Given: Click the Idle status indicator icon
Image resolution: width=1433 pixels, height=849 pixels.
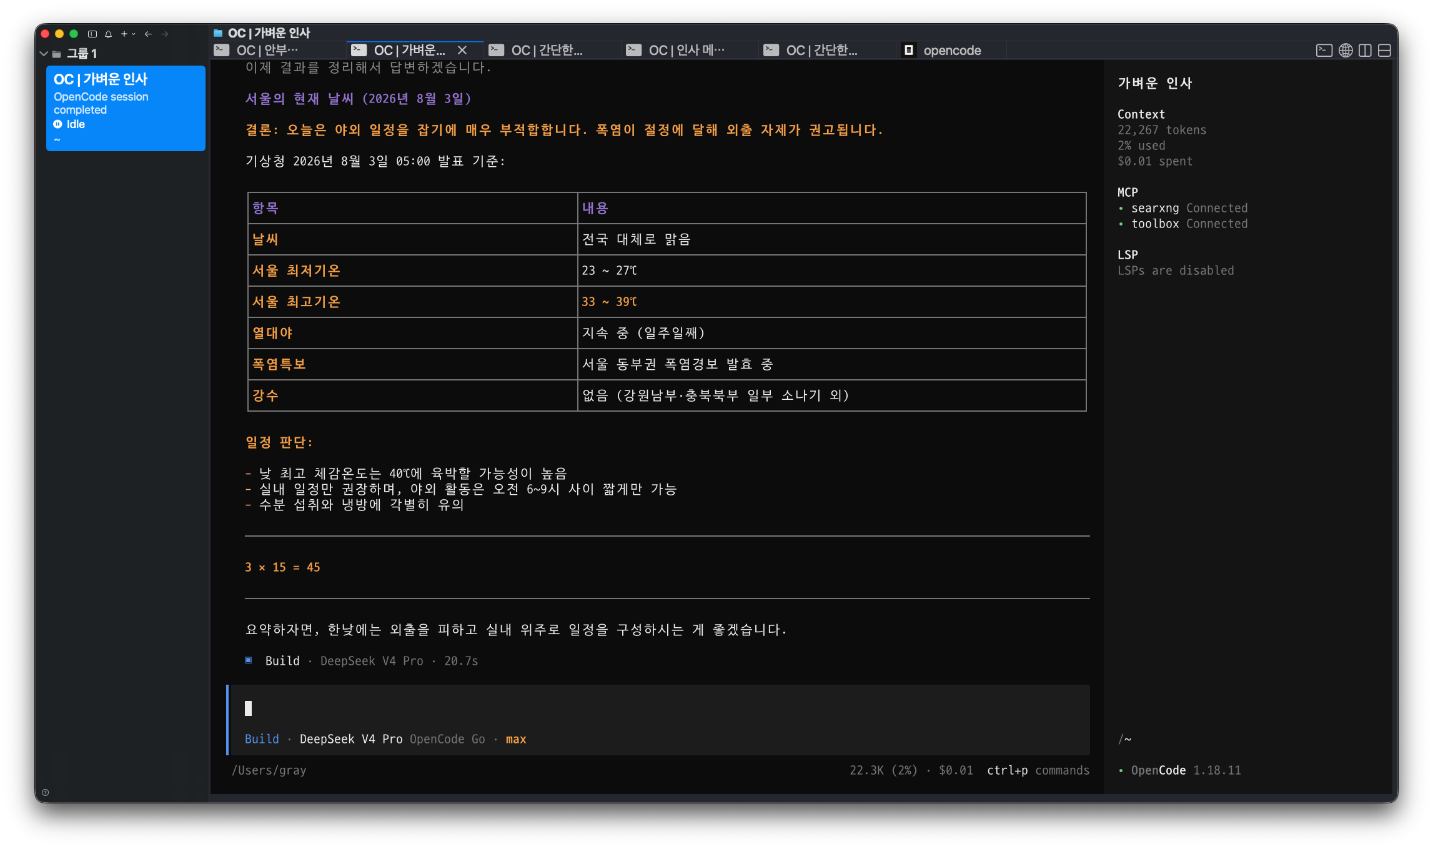Looking at the screenshot, I should point(58,124).
